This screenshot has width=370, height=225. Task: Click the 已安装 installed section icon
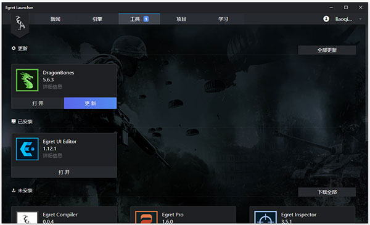click(14, 121)
